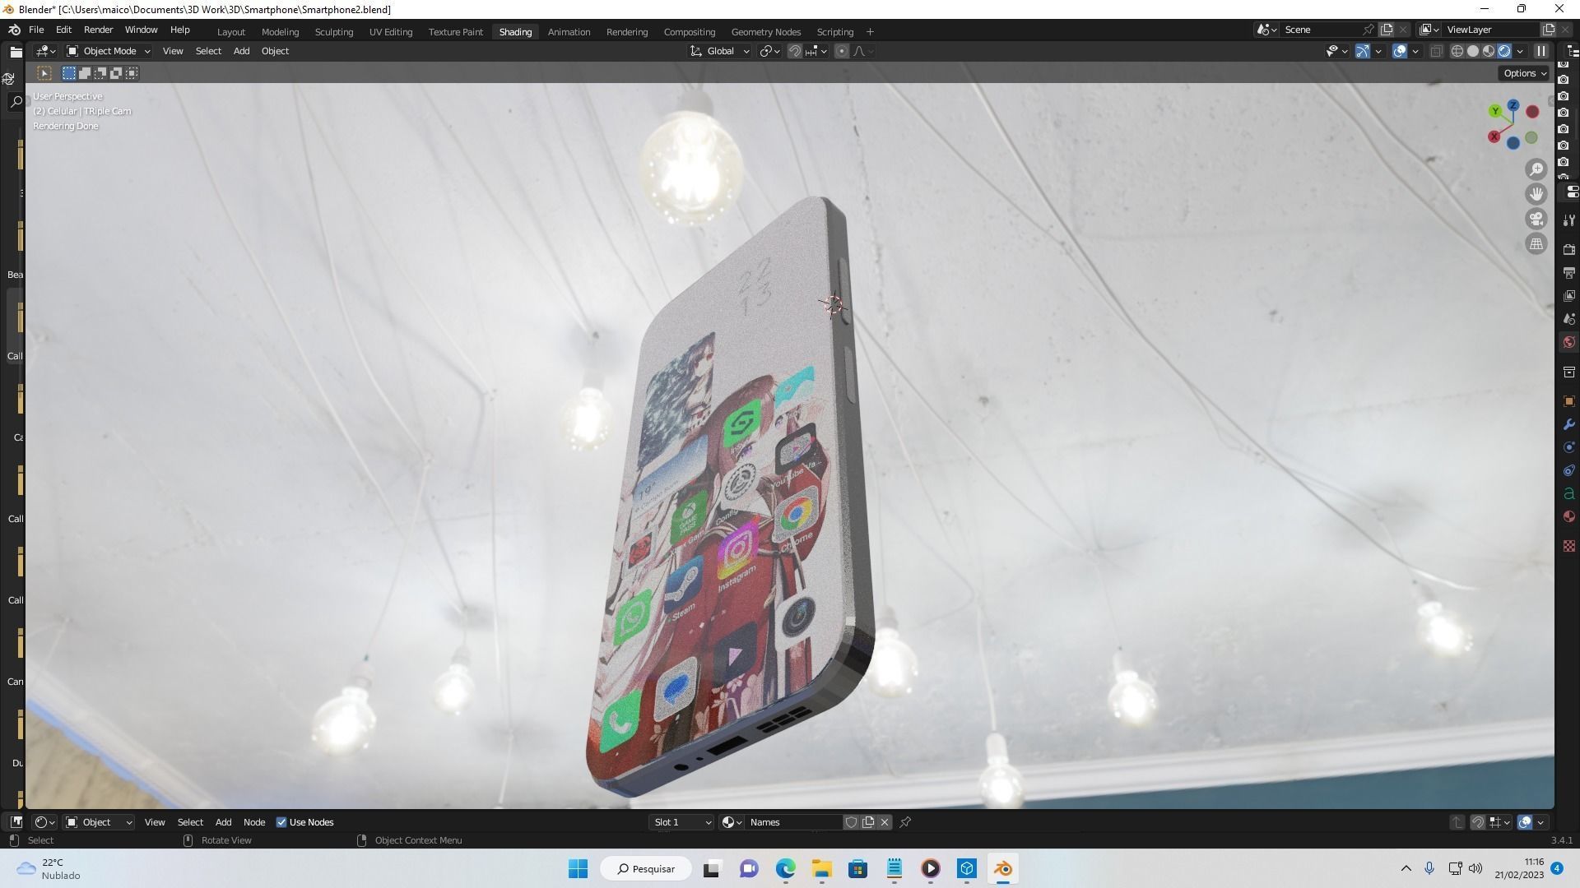Click Node in the shader editor header
The height and width of the screenshot is (888, 1580).
[254, 822]
